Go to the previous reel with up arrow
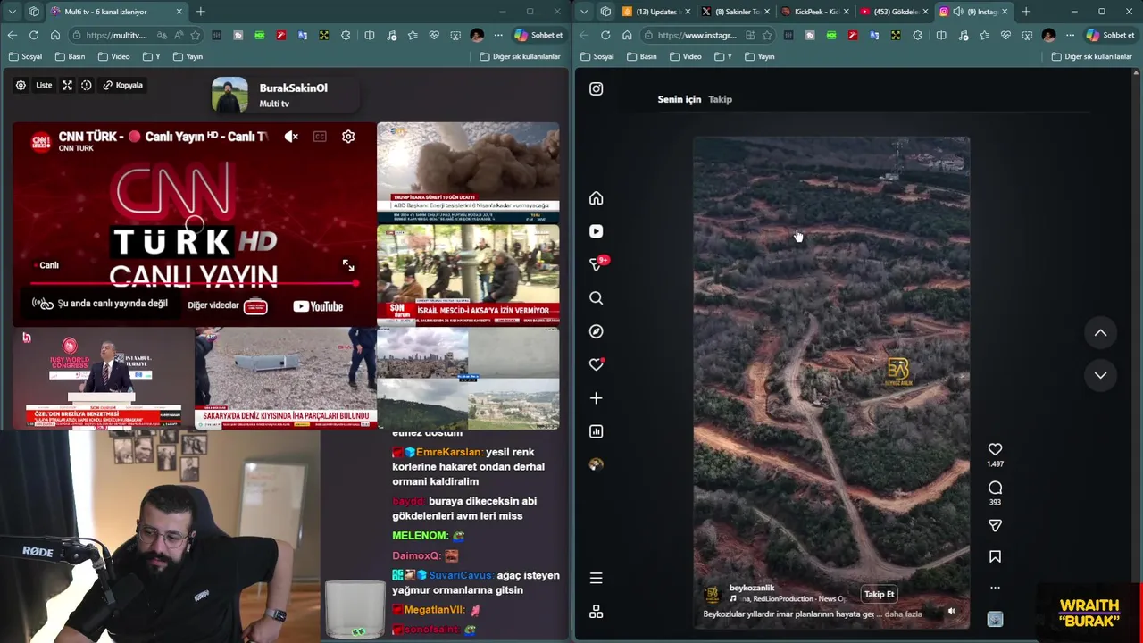 click(1100, 333)
